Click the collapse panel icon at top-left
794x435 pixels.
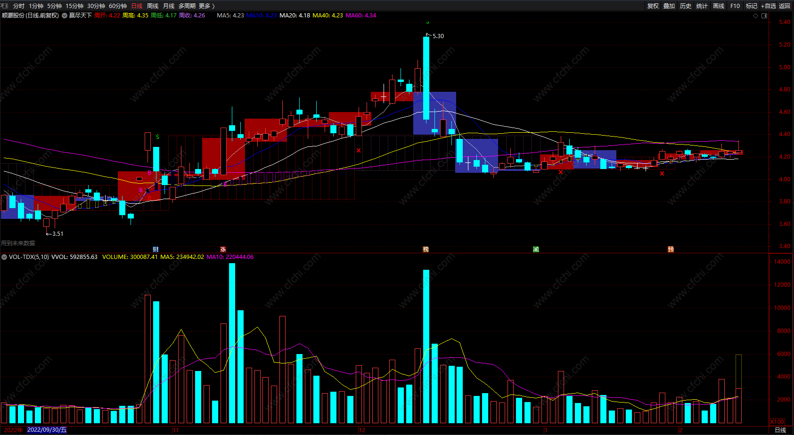tap(5, 6)
